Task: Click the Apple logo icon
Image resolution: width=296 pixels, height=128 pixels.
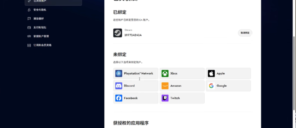Action: tap(211, 73)
